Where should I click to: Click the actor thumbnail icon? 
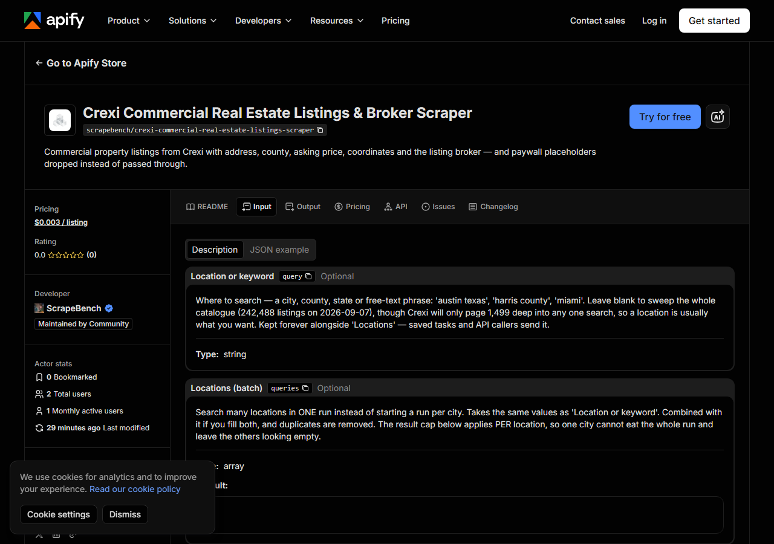click(x=60, y=120)
